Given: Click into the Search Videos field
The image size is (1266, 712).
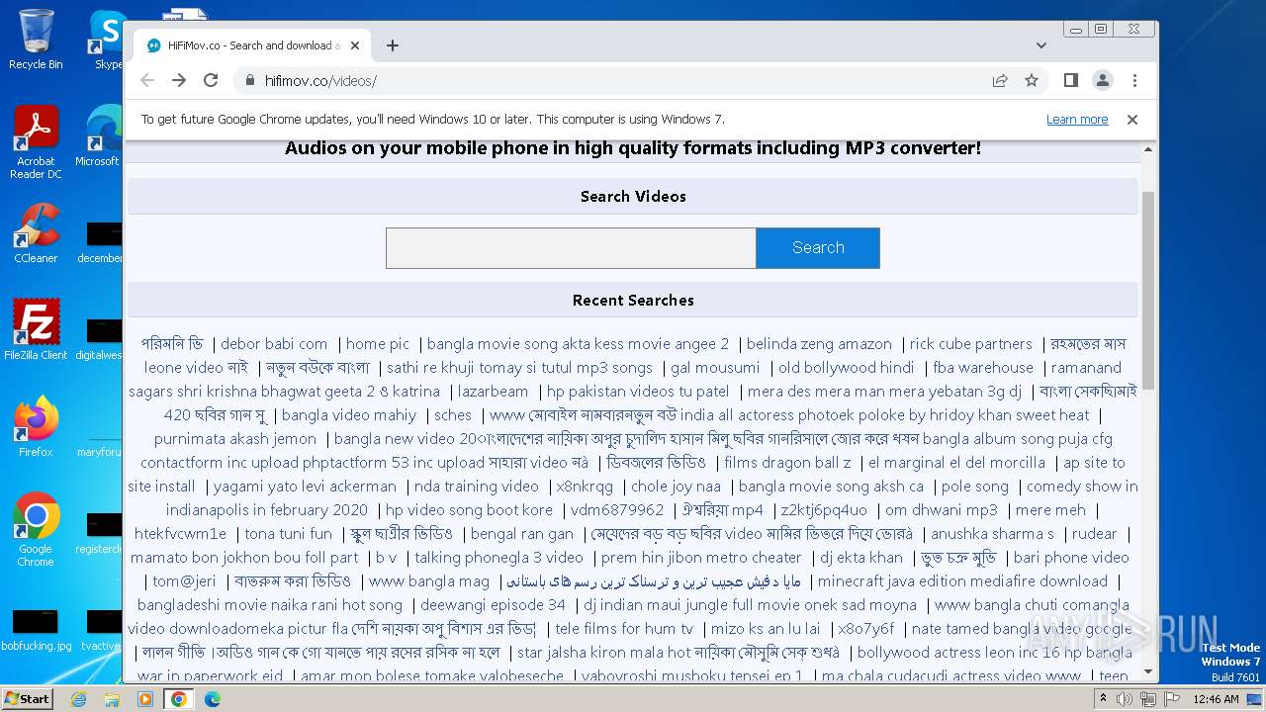Looking at the screenshot, I should pos(571,248).
